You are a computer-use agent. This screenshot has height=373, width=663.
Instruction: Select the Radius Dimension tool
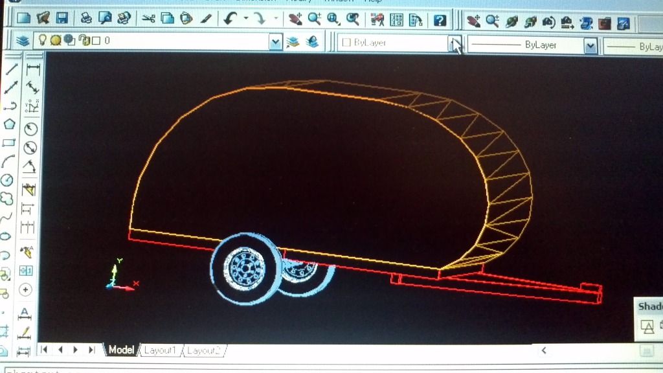30,129
